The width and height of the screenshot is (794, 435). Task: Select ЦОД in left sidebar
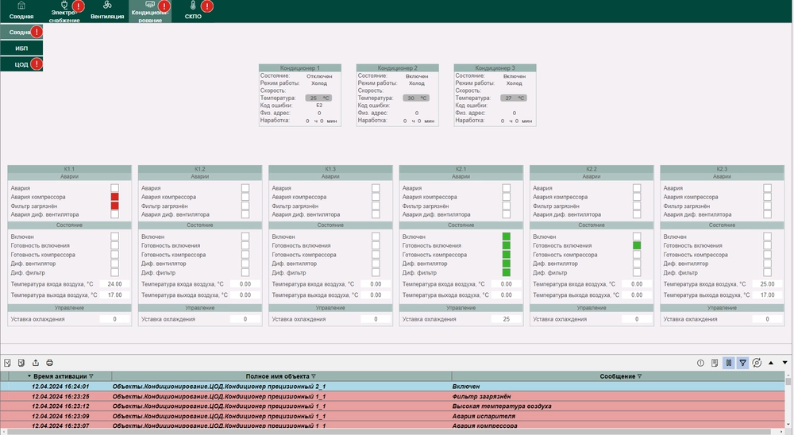click(21, 64)
